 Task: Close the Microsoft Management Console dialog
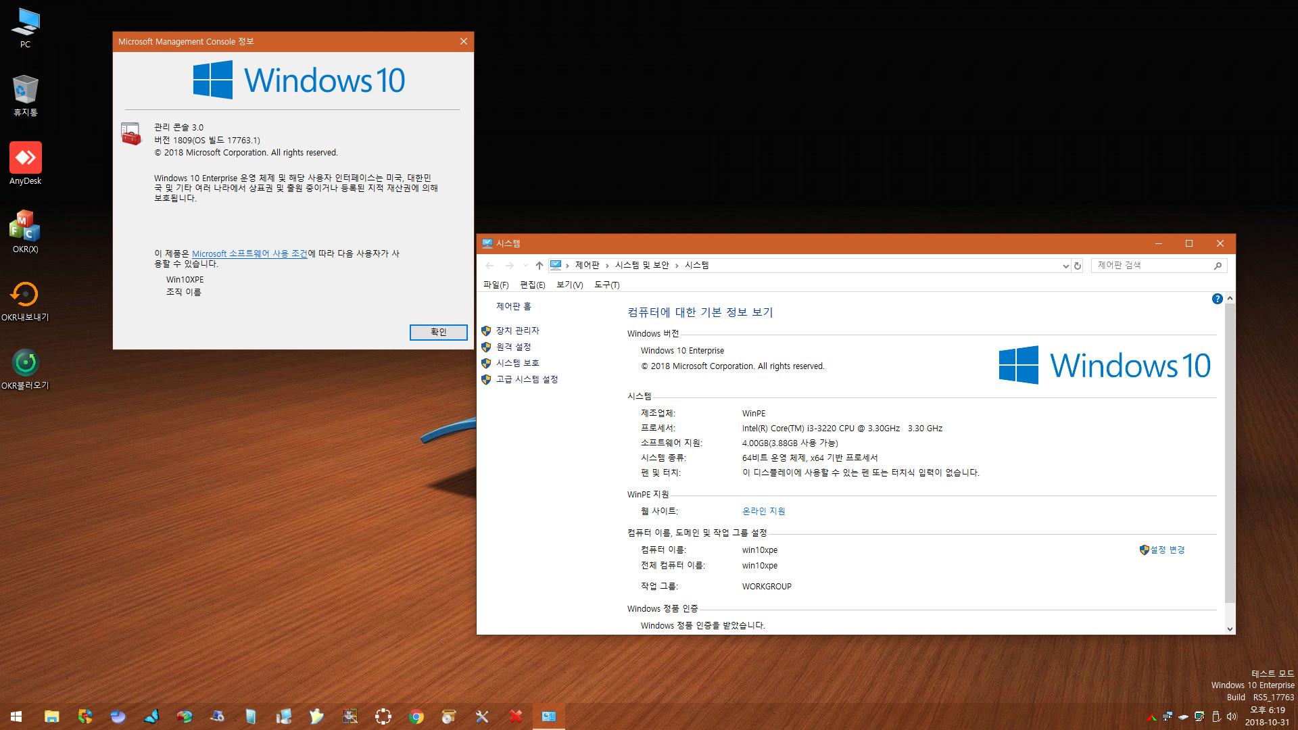[x=464, y=41]
